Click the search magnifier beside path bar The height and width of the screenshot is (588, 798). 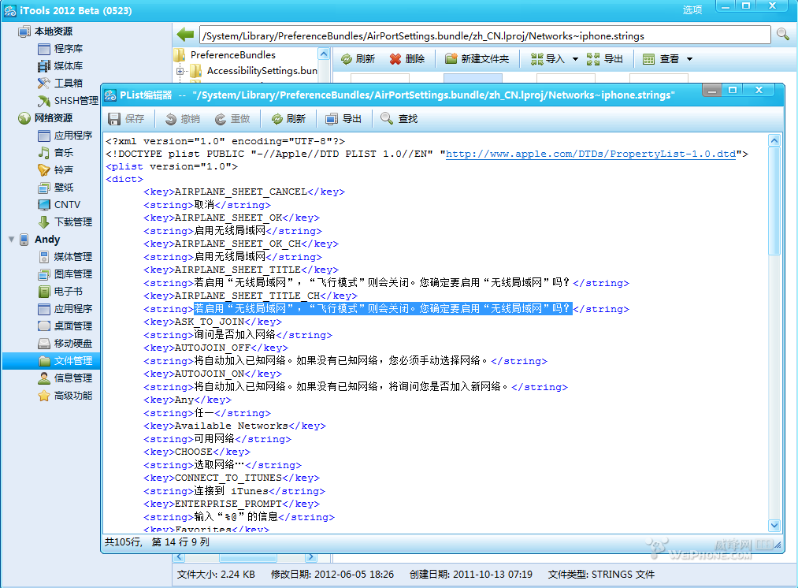pos(782,35)
